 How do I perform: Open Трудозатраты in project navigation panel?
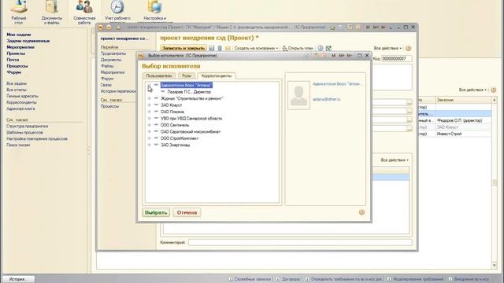pos(113,53)
